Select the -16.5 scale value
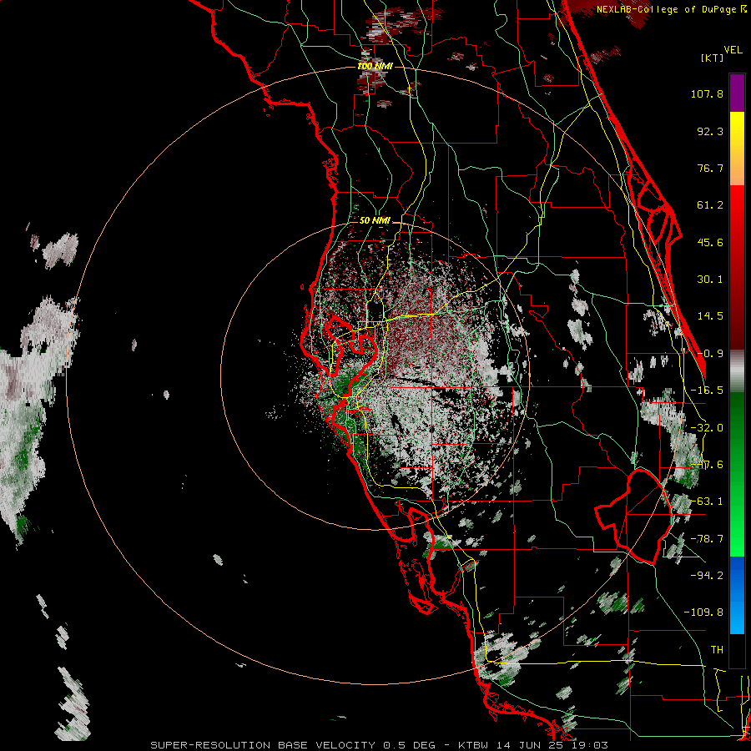This screenshot has height=751, width=751. point(707,391)
